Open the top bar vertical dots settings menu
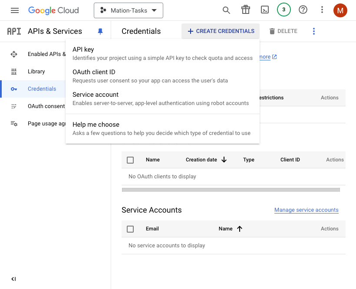The width and height of the screenshot is (356, 289). pyautogui.click(x=322, y=10)
